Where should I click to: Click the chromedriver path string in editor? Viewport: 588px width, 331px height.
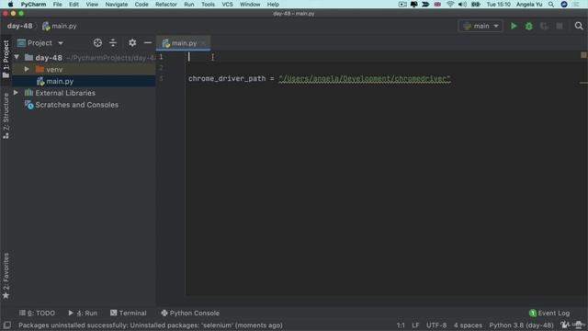365,78
